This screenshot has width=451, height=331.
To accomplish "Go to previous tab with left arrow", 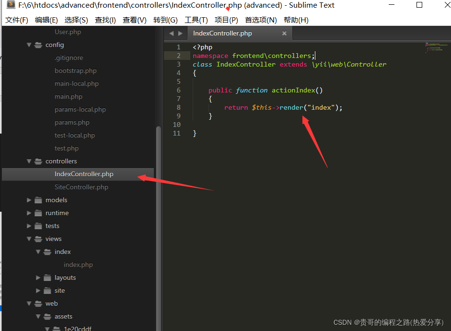I will [172, 34].
